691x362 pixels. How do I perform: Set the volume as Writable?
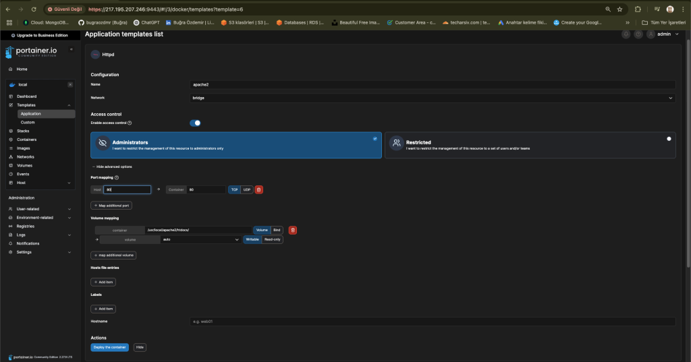tap(252, 239)
